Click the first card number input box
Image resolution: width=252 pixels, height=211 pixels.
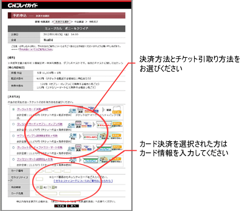[39, 171]
